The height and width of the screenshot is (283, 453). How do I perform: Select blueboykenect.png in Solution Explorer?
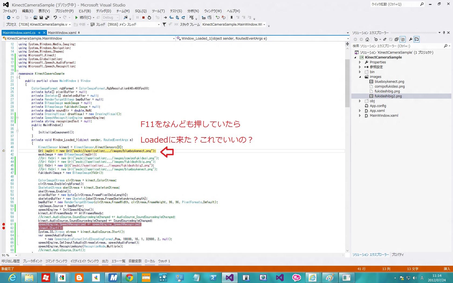(x=389, y=82)
